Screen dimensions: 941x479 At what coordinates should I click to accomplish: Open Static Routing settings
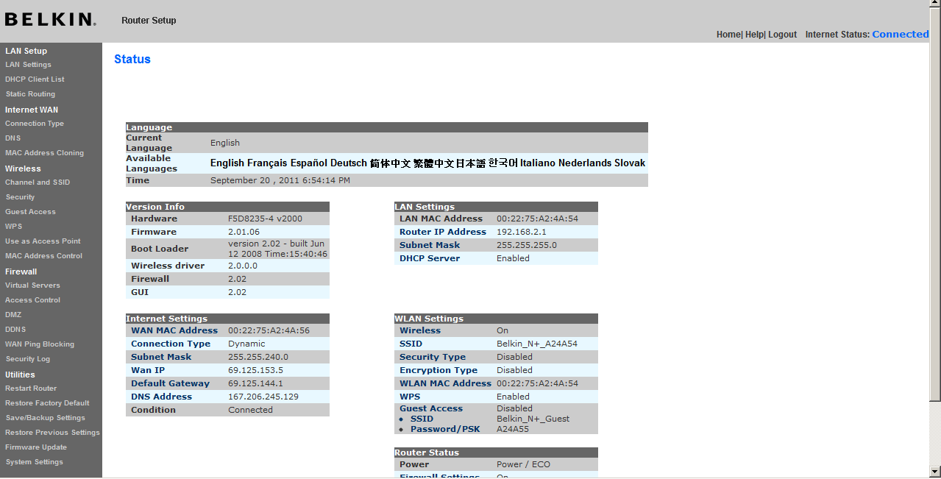click(30, 93)
